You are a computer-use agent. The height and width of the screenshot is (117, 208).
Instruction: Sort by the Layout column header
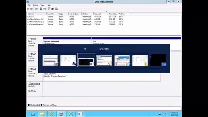click(52, 14)
